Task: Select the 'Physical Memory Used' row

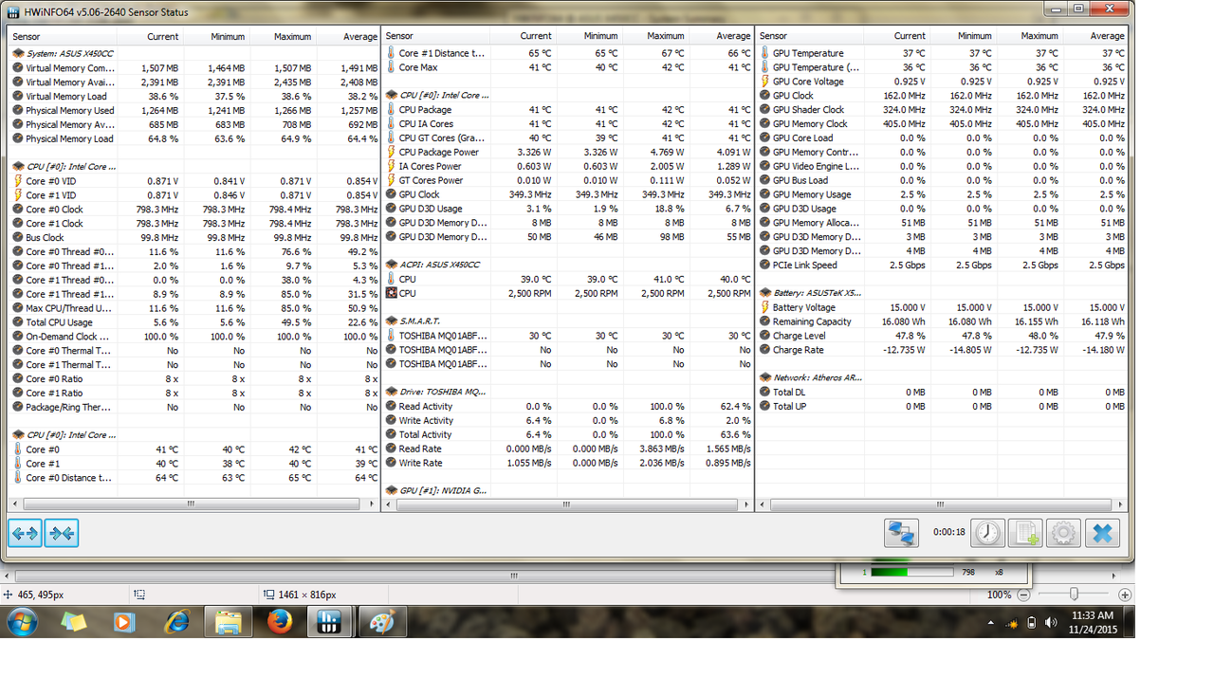Action: tap(193, 110)
